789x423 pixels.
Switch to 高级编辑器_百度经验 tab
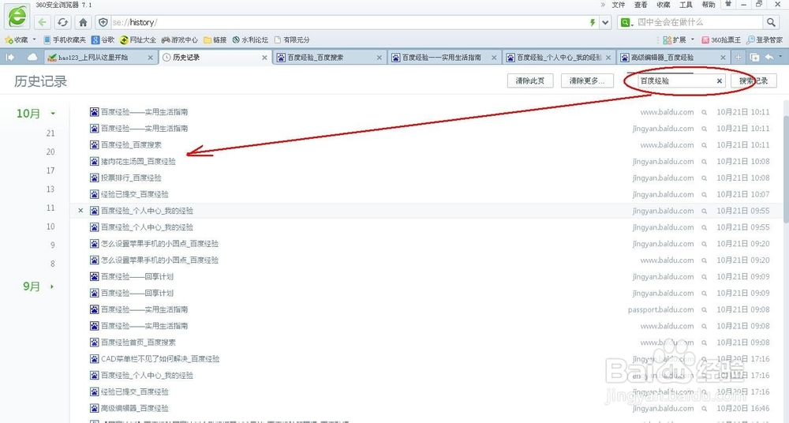[674, 58]
